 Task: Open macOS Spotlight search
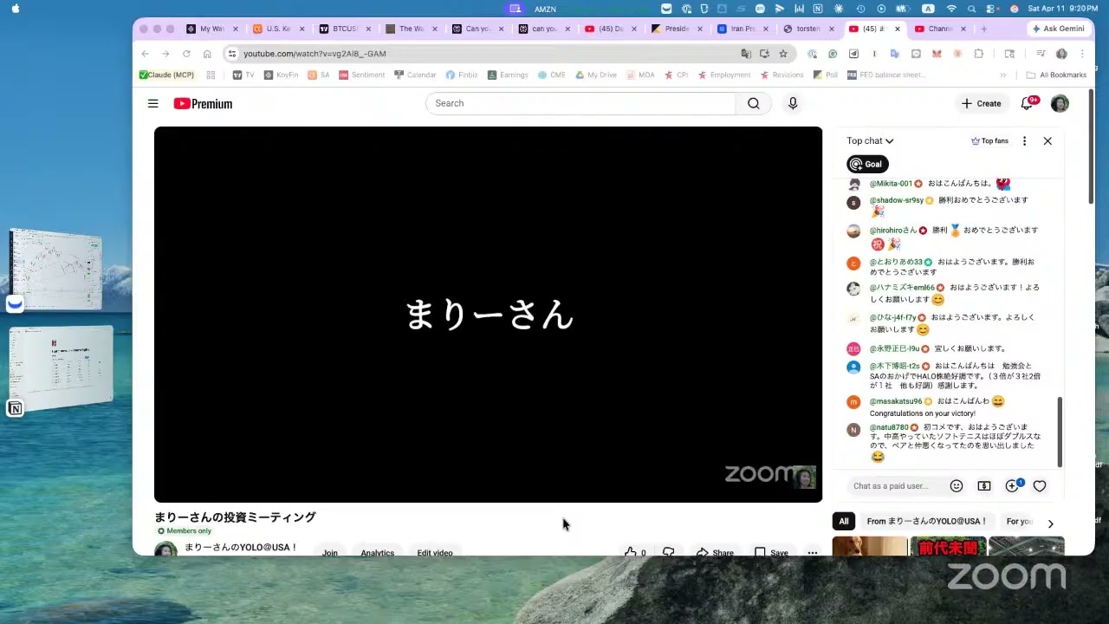click(971, 9)
